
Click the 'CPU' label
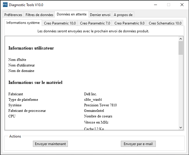[12, 116]
